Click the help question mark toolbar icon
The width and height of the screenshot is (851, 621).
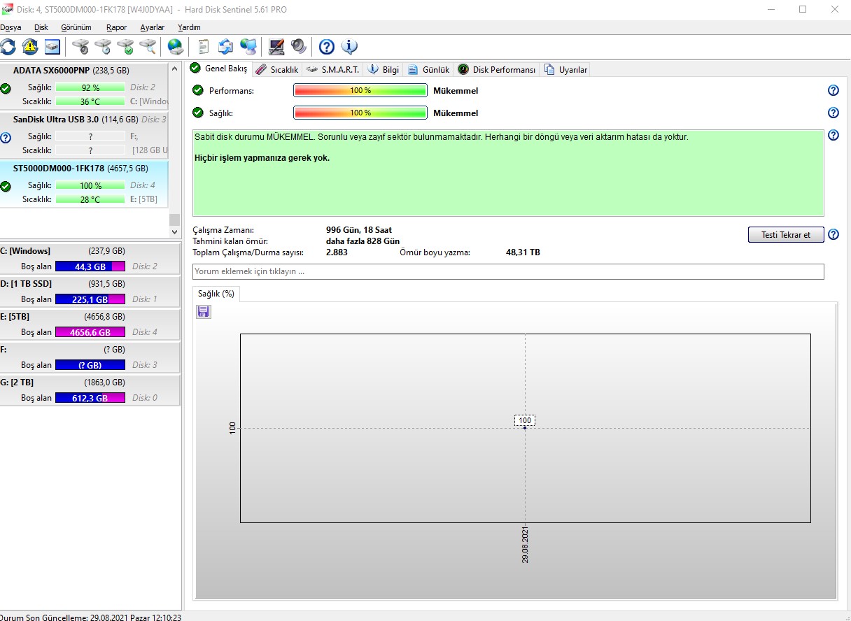pyautogui.click(x=327, y=47)
